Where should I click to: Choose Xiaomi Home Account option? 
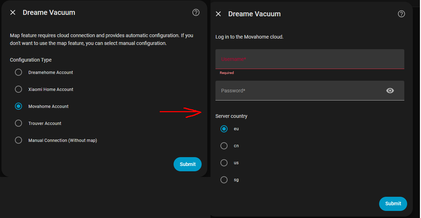(x=18, y=89)
